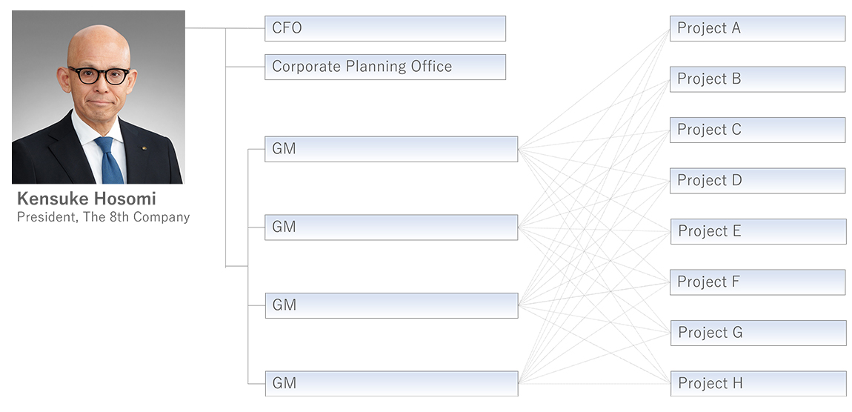Click the topmost GM box
The image size is (852, 412).
[x=390, y=149]
